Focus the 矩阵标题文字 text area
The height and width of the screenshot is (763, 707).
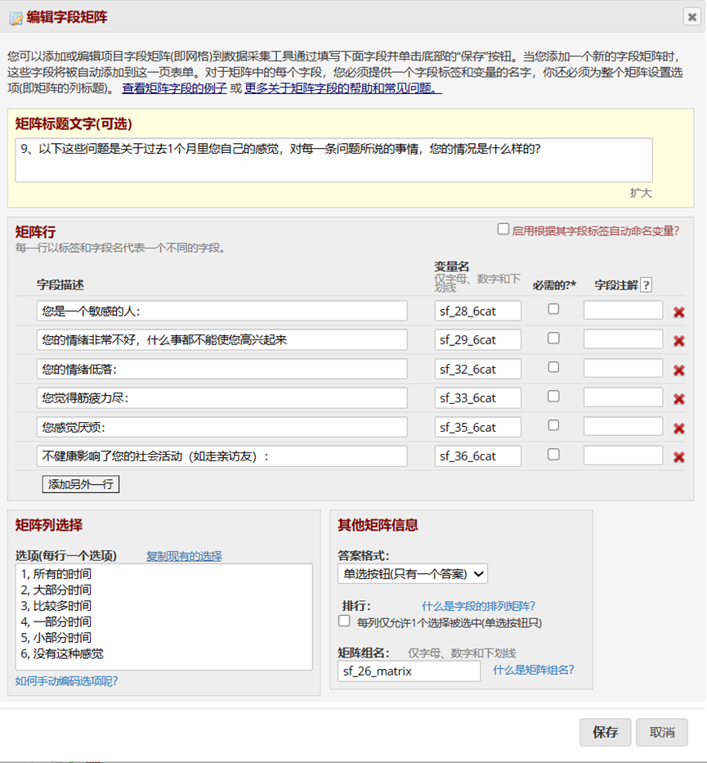coord(333,160)
